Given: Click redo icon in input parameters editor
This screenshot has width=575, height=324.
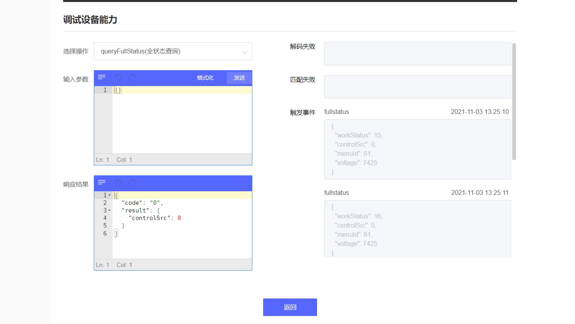Looking at the screenshot, I should 132,77.
